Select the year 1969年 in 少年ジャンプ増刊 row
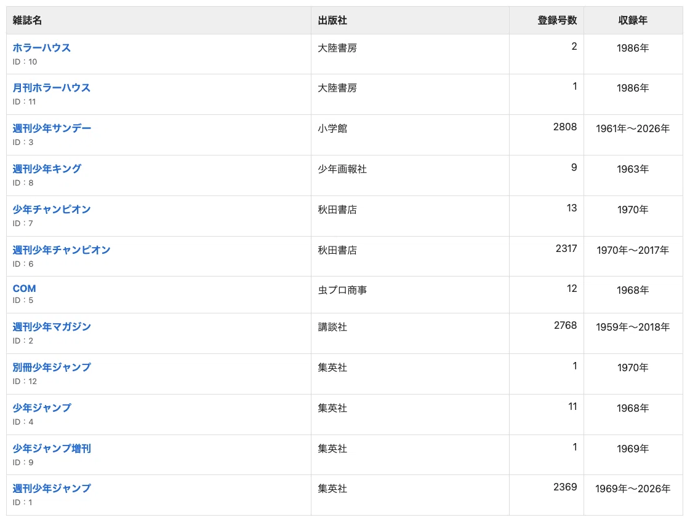The height and width of the screenshot is (523, 690). tap(633, 449)
